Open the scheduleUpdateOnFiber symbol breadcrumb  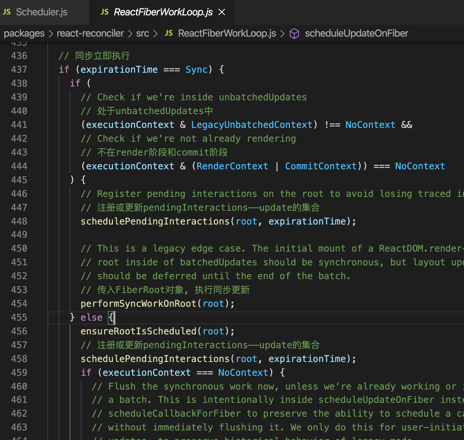[x=356, y=33]
